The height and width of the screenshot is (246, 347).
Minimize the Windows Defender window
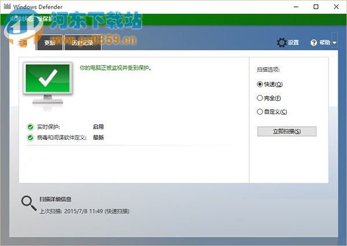(296, 7)
